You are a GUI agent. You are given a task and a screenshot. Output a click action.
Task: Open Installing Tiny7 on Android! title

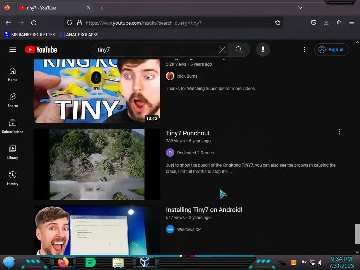[204, 210]
